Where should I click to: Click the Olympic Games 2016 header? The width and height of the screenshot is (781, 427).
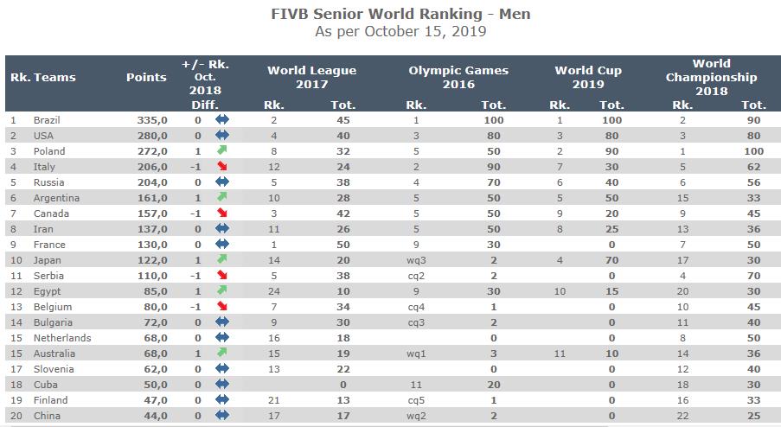(458, 77)
